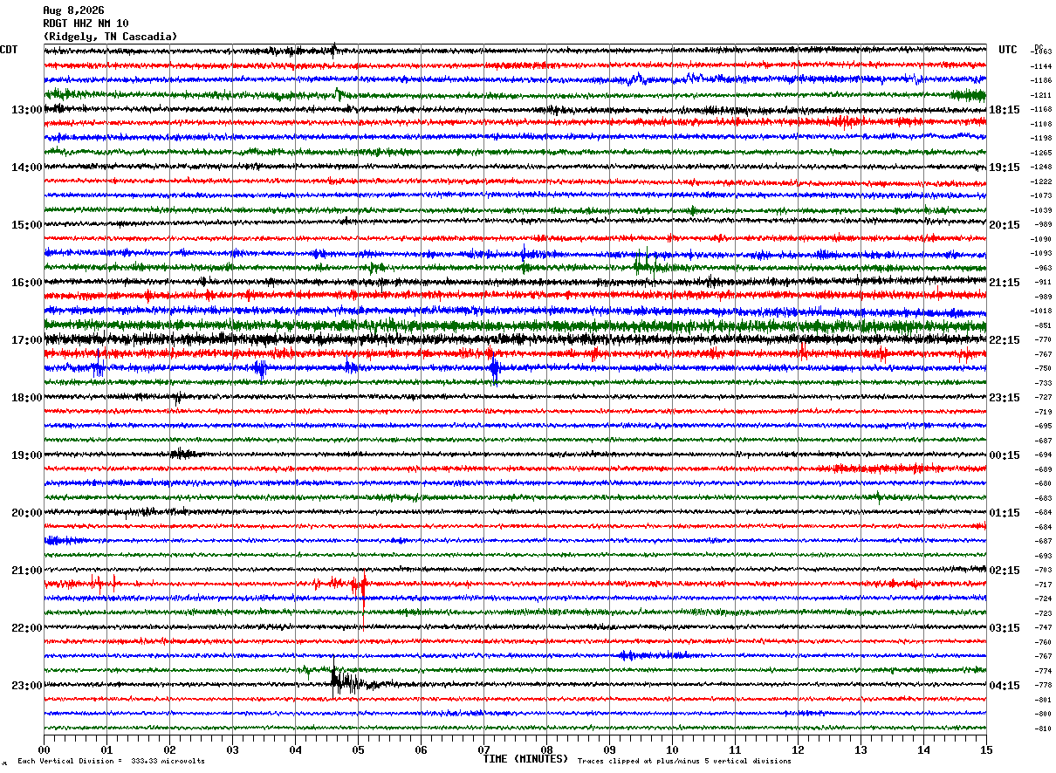The width and height of the screenshot is (1056, 773).
Task: Click the '05' minute tick on the x-axis
Action: (358, 749)
